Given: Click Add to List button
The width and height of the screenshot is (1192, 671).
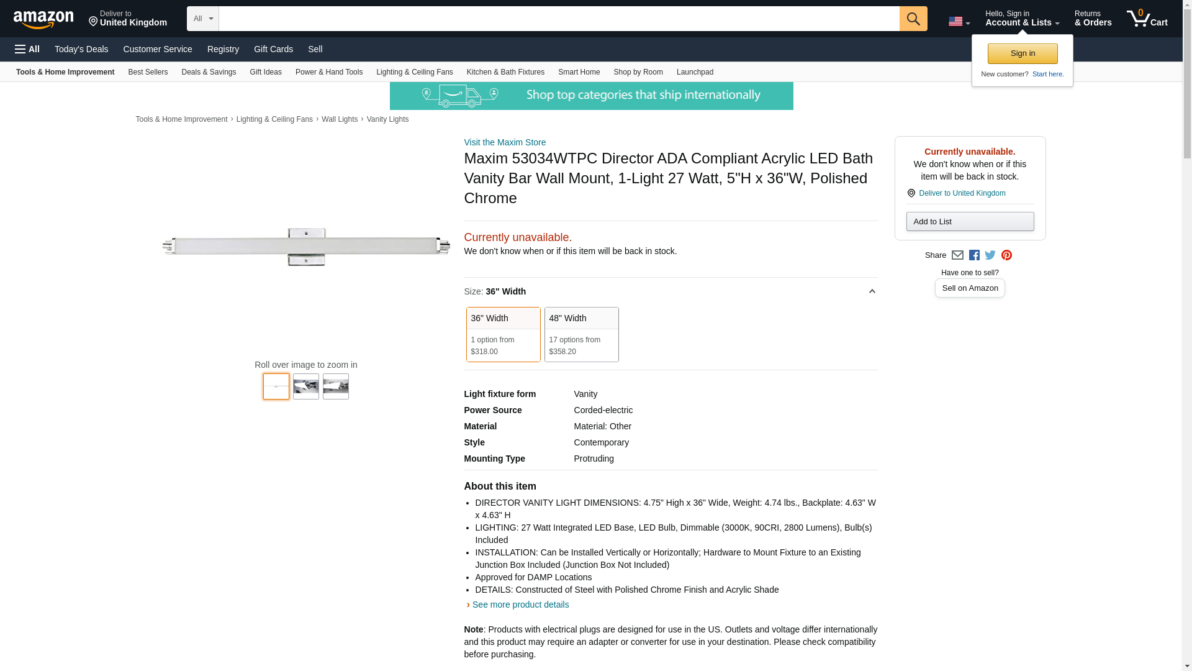Looking at the screenshot, I should 969,222.
